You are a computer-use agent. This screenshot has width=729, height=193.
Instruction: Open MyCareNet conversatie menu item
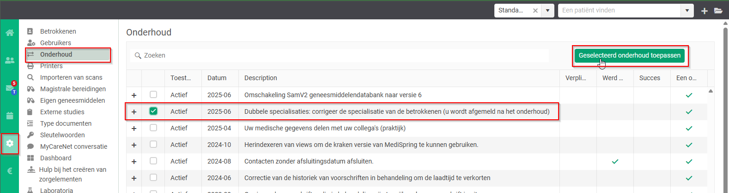coord(73,146)
